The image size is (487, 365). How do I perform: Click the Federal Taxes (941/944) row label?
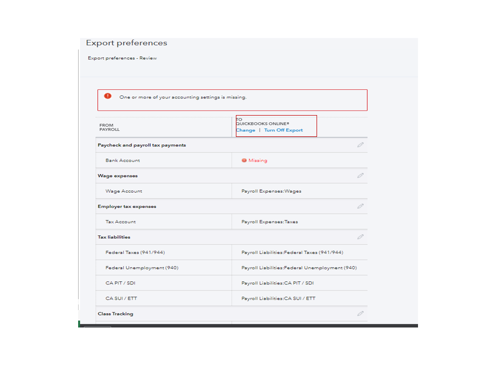pos(135,252)
